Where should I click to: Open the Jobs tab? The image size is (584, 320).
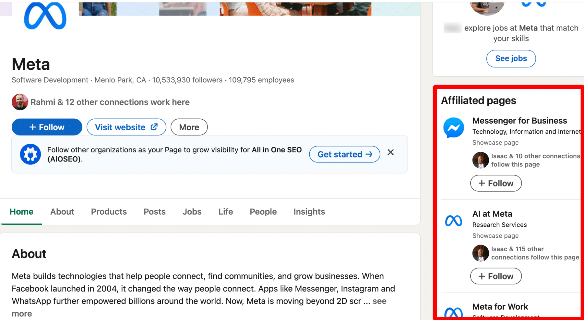pyautogui.click(x=192, y=212)
